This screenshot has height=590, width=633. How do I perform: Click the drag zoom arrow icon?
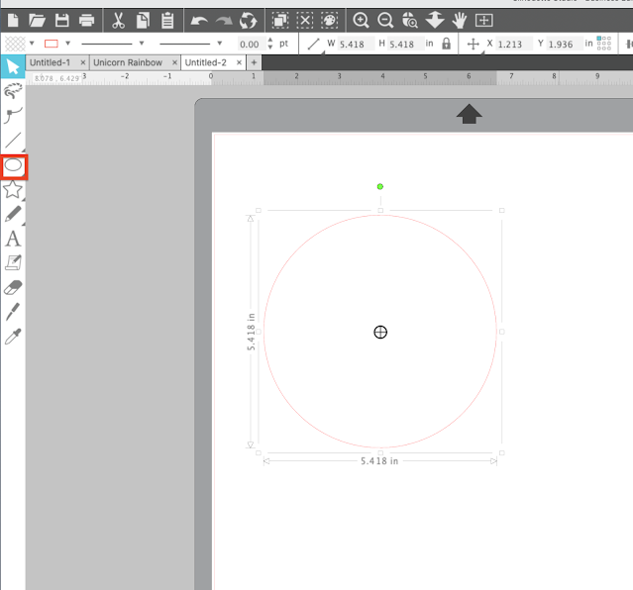tap(435, 20)
